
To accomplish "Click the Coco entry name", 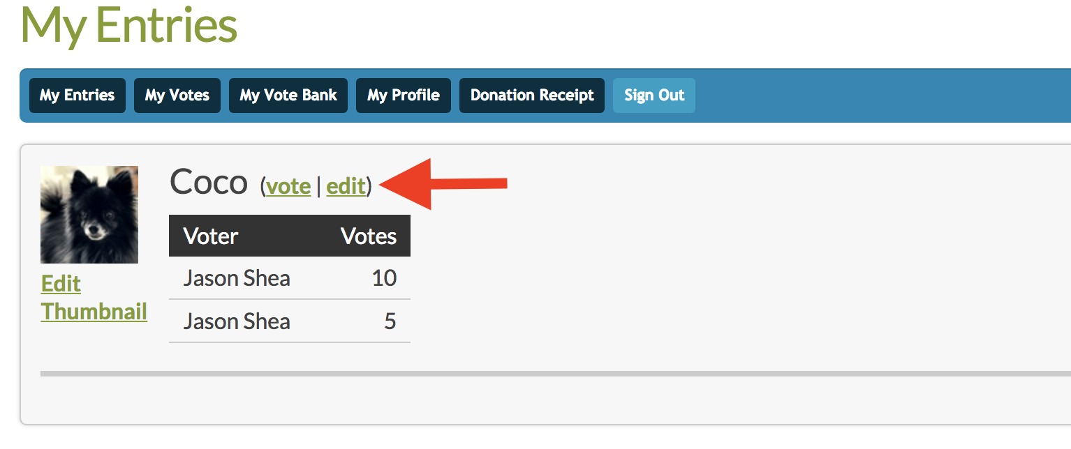I will pyautogui.click(x=209, y=183).
